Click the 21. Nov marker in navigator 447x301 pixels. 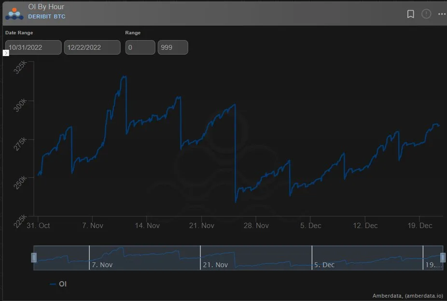pyautogui.click(x=215, y=265)
